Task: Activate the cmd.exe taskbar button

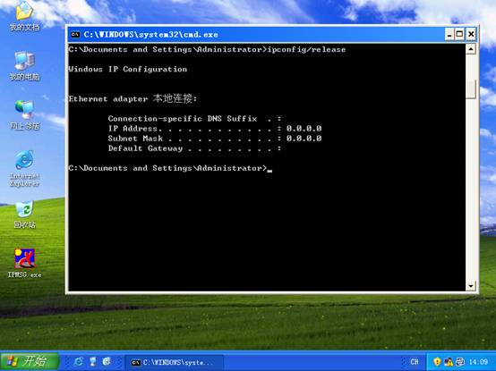Action: tap(174, 362)
